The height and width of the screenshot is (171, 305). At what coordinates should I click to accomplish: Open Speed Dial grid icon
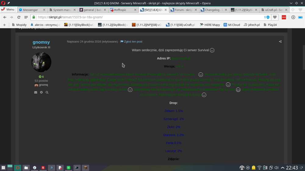click(x=26, y=17)
